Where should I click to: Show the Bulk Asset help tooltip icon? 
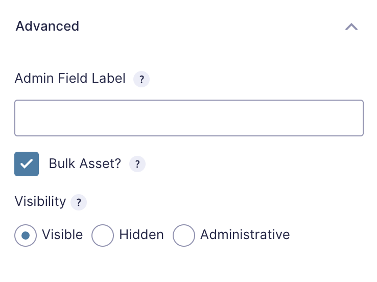click(x=137, y=164)
